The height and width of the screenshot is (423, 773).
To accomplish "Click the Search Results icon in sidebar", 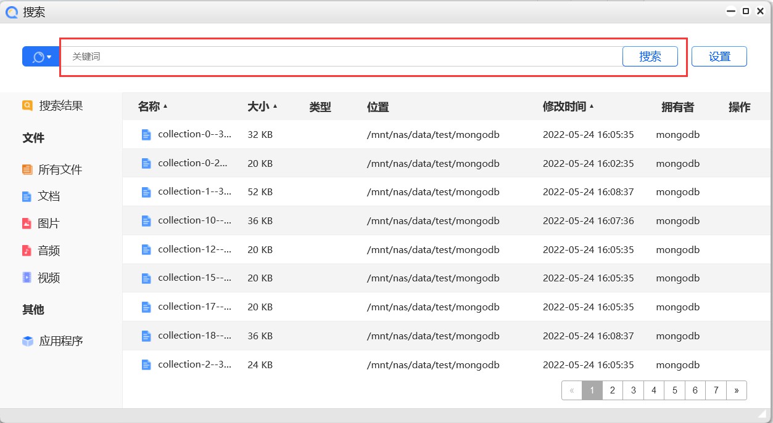I will [x=27, y=105].
